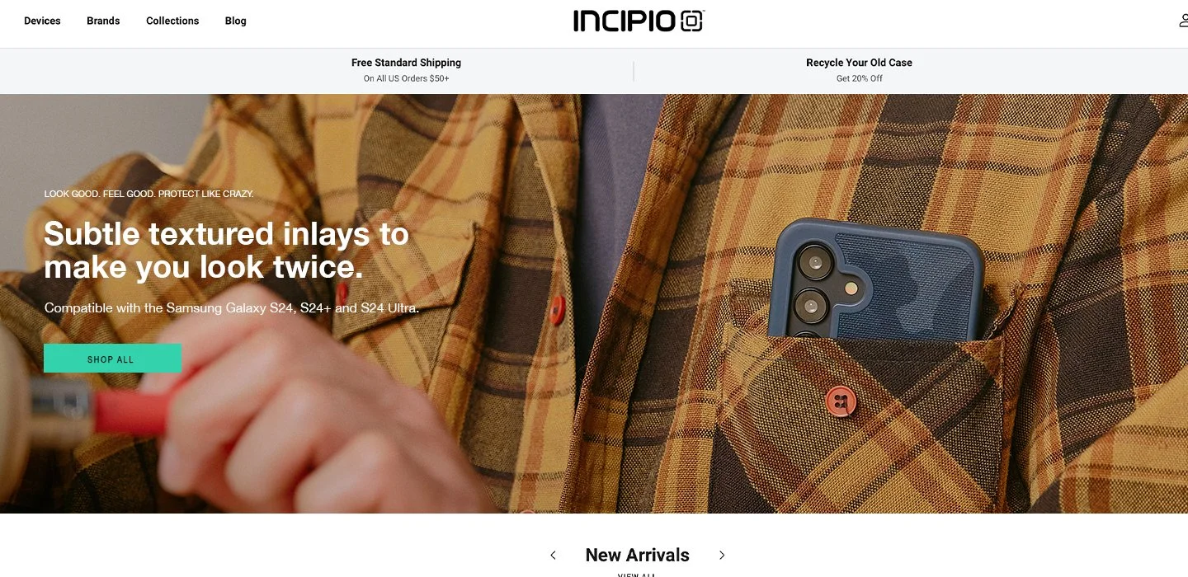The width and height of the screenshot is (1188, 577).
Task: Open the Brands menu
Action: [103, 21]
